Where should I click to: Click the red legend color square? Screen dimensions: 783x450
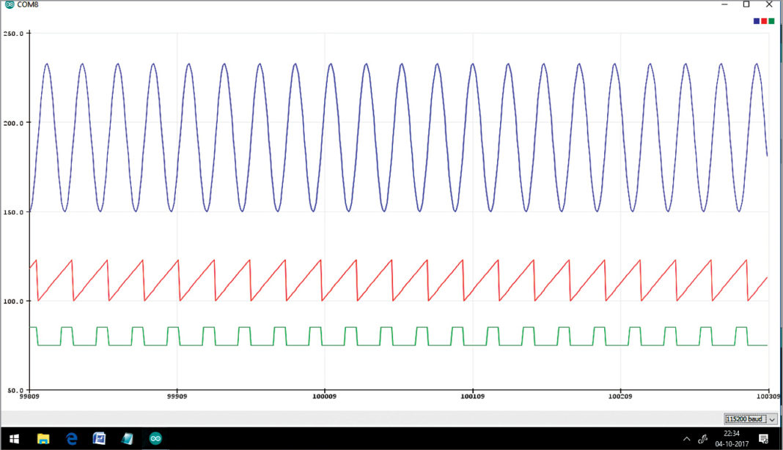pyautogui.click(x=764, y=21)
